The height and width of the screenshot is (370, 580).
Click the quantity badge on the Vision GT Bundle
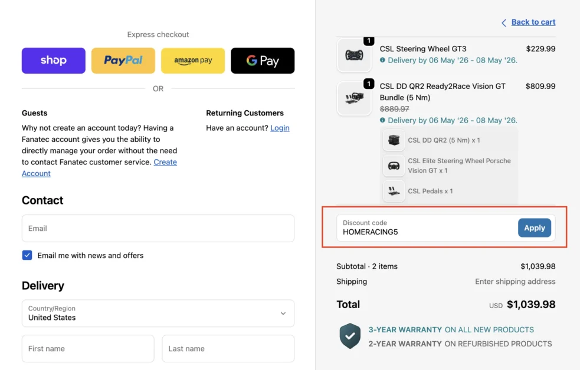point(369,84)
